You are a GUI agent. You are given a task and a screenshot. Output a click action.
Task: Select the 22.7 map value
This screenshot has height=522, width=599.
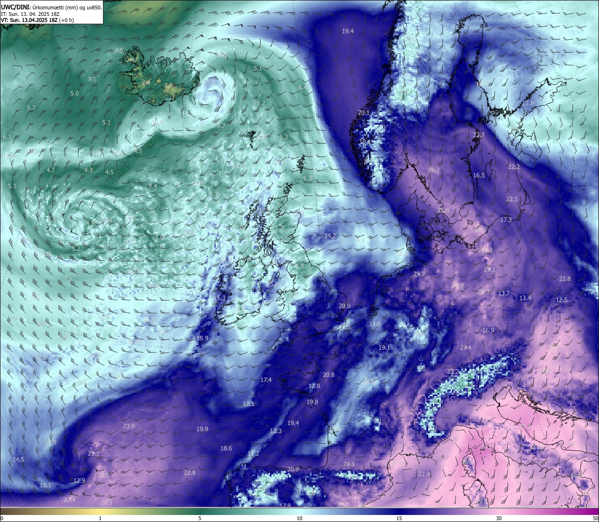[479, 135]
